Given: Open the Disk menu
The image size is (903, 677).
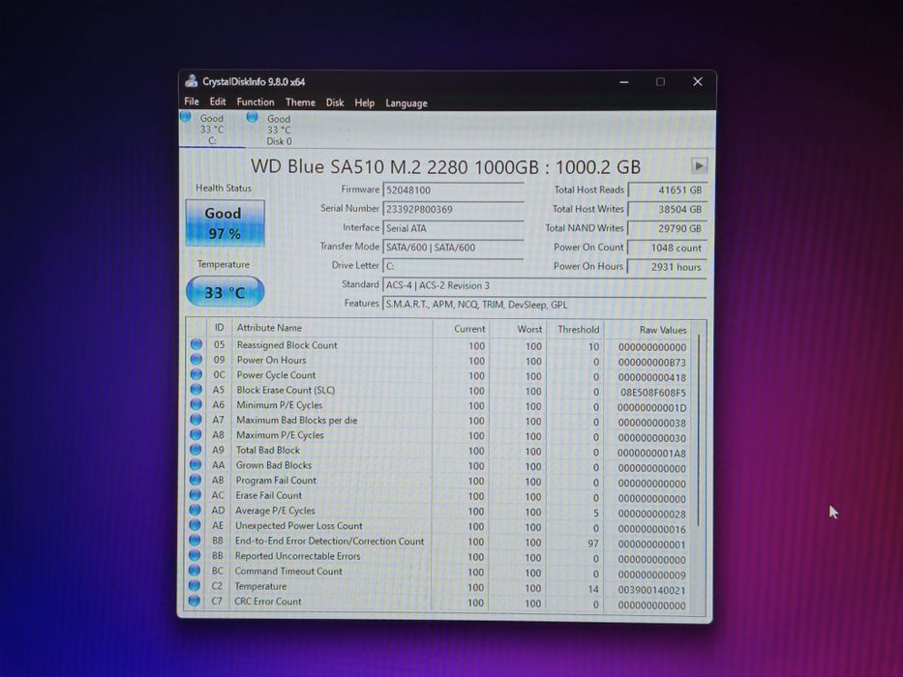Looking at the screenshot, I should pyautogui.click(x=335, y=103).
